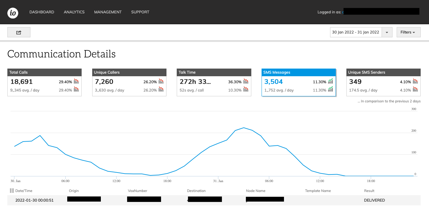Click the share/export icon button
429x207 pixels.
[x=19, y=32]
